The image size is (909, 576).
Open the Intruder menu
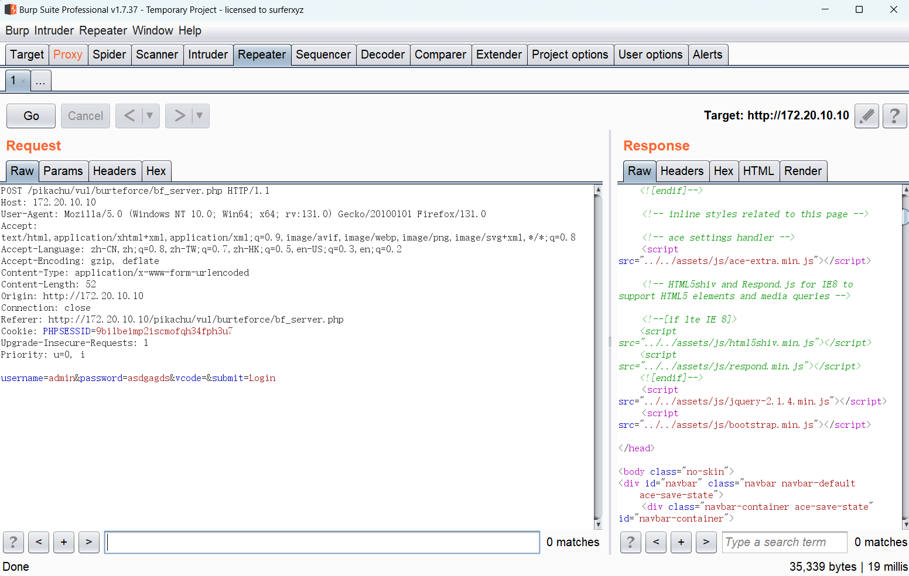(54, 30)
